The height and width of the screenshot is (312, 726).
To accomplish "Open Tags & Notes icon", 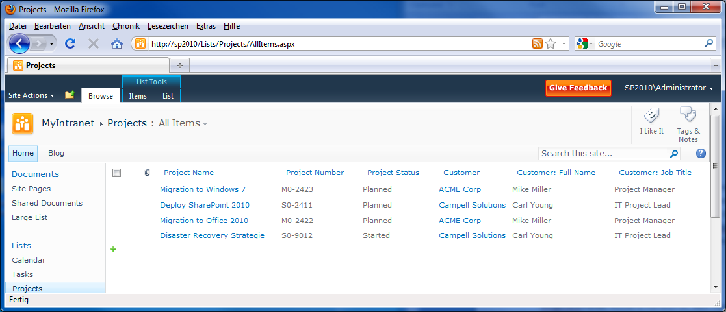I will (688, 115).
